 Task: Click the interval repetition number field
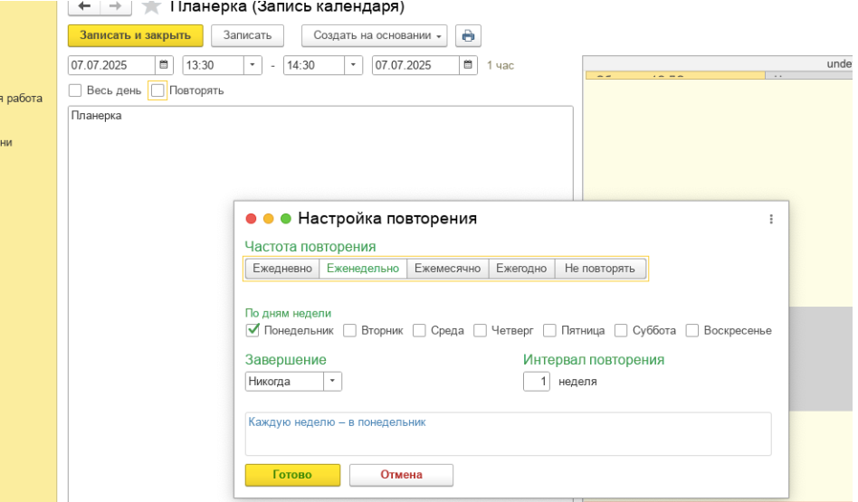click(x=538, y=382)
